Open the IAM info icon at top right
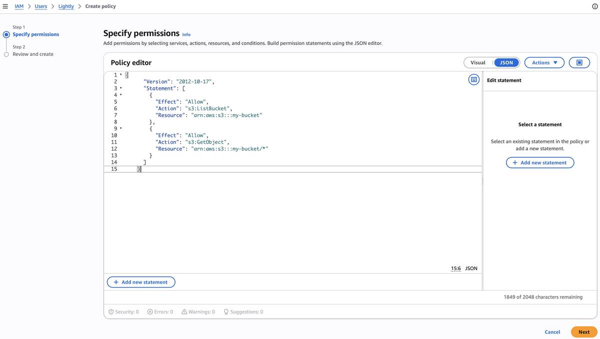The image size is (600, 339). pos(594,6)
